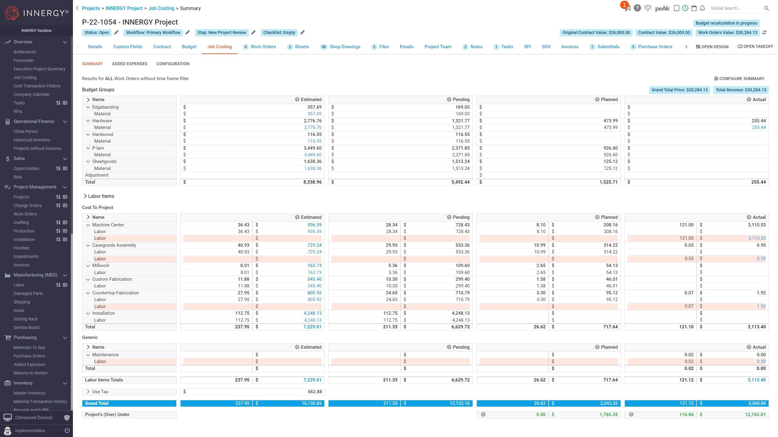Open Projects kanban view icon in sidebar

click(x=58, y=197)
